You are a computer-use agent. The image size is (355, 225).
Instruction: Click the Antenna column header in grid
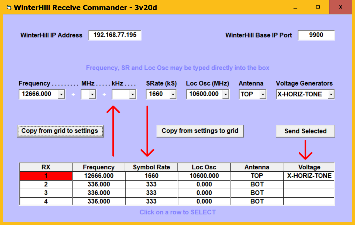[x=257, y=167]
